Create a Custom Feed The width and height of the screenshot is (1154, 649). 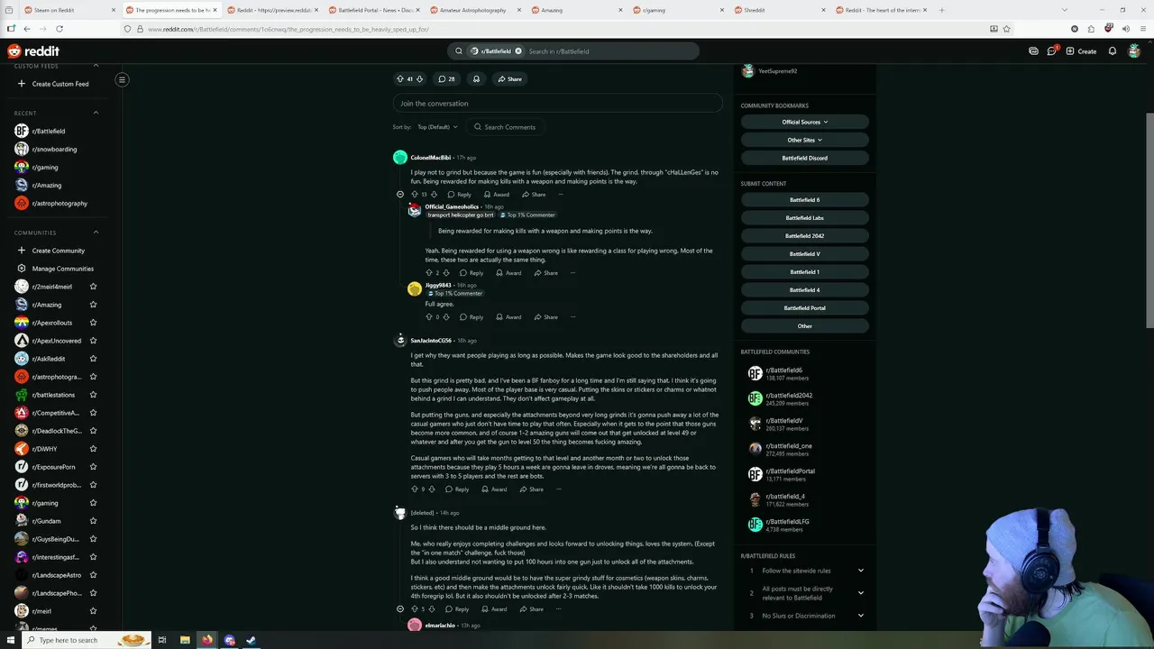click(x=54, y=84)
